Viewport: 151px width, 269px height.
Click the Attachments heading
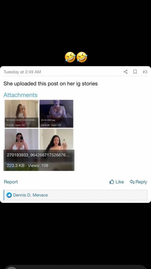pyautogui.click(x=20, y=95)
